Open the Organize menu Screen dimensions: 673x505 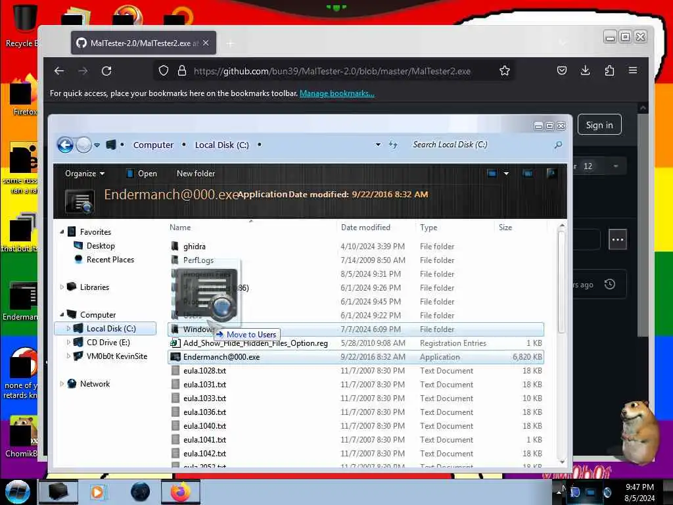click(85, 174)
